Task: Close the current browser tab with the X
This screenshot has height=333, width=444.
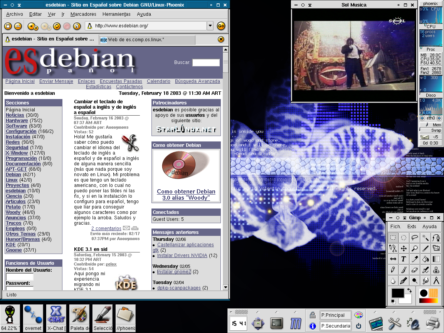Action: [x=221, y=39]
